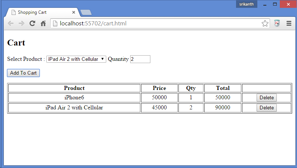The height and width of the screenshot is (168, 297).
Task: Open the browser home page
Action: pyautogui.click(x=43, y=23)
